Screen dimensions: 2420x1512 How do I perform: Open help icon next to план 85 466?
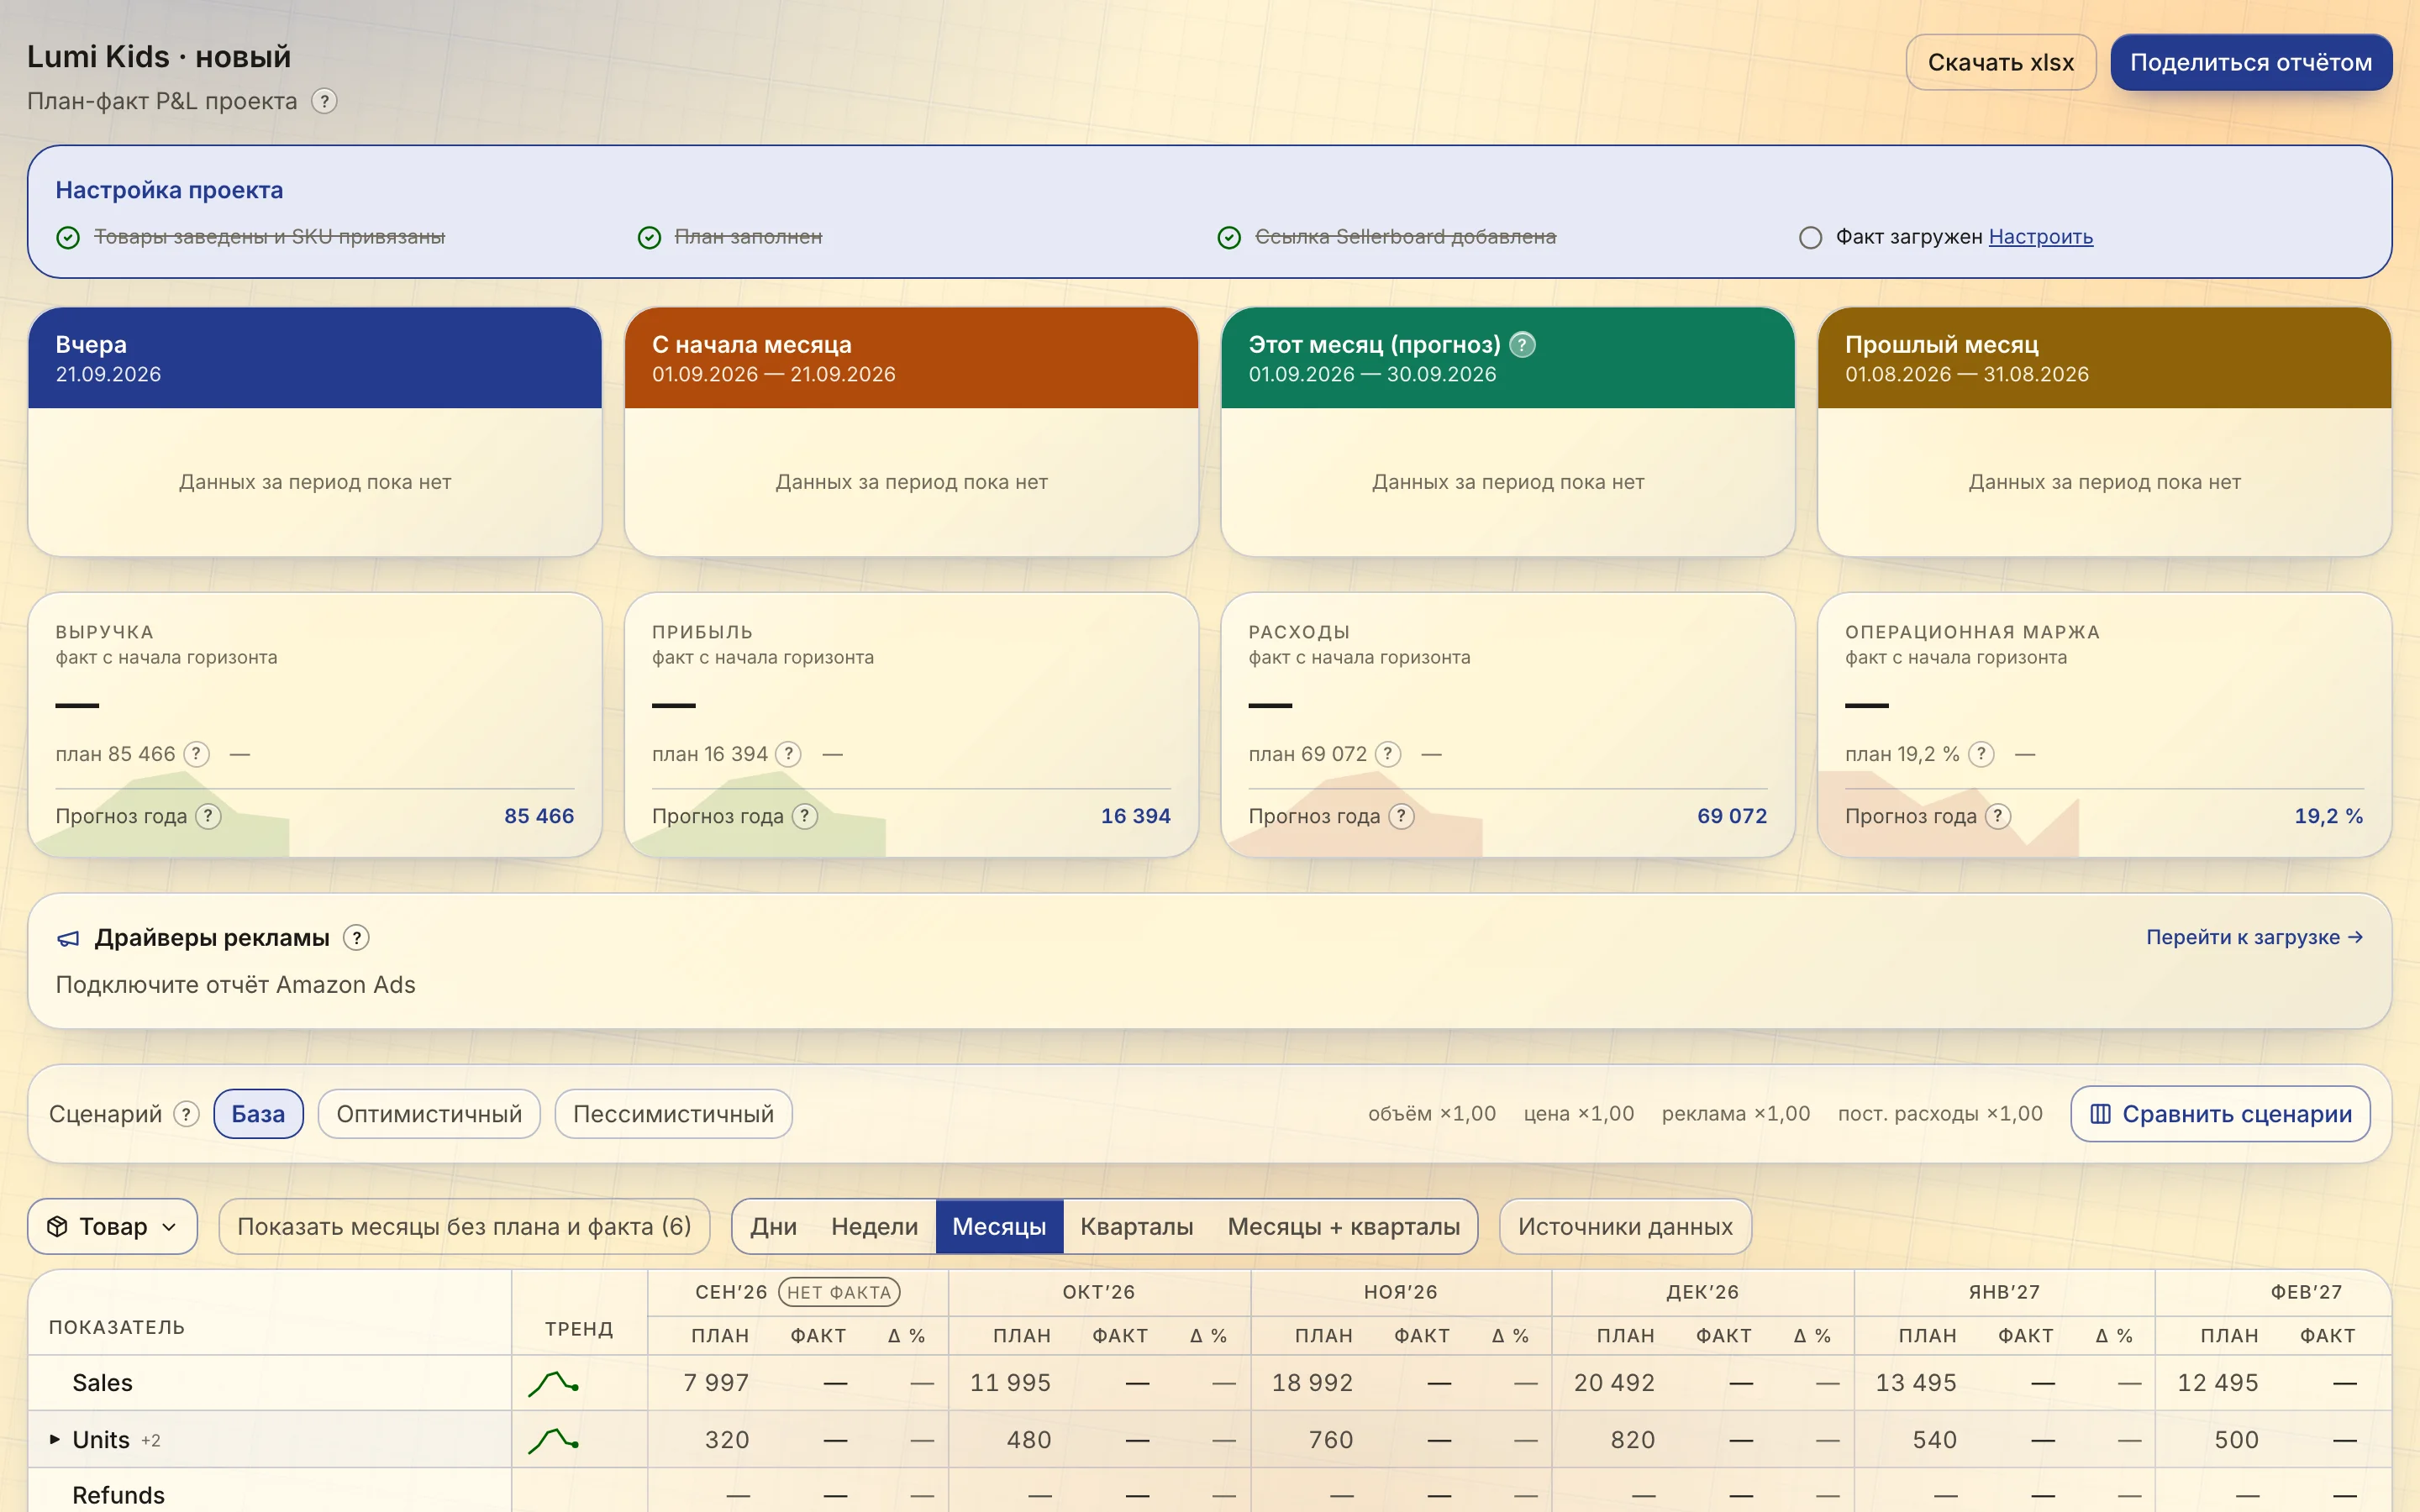[x=197, y=754]
